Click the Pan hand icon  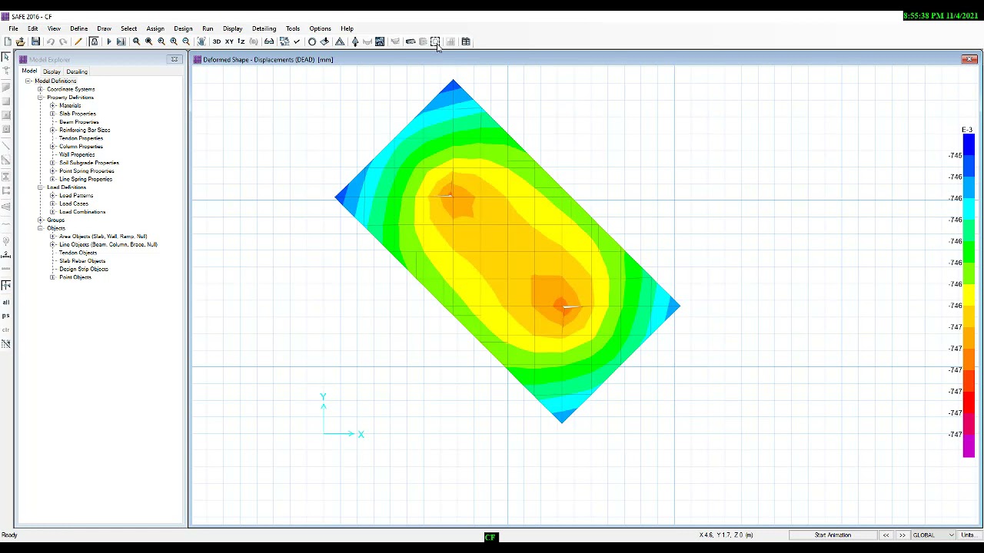(x=201, y=41)
